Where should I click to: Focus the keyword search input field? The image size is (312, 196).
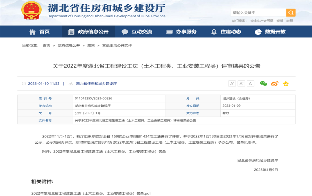(x=258, y=13)
